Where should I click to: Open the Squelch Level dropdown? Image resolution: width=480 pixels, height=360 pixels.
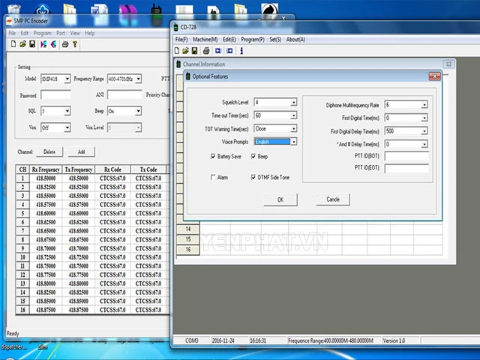coord(292,103)
